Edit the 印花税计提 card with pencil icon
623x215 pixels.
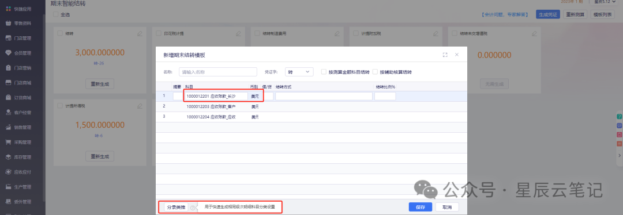(x=238, y=34)
